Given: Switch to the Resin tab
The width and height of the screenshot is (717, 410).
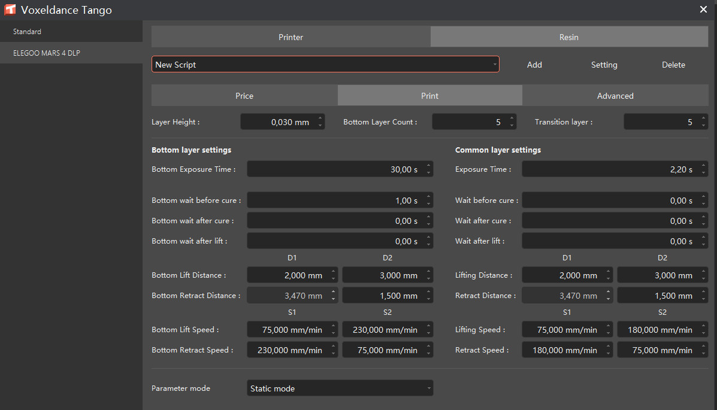Looking at the screenshot, I should [x=568, y=37].
